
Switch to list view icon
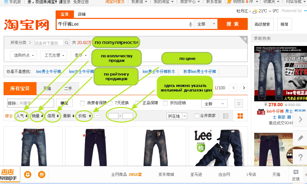tap(226, 116)
